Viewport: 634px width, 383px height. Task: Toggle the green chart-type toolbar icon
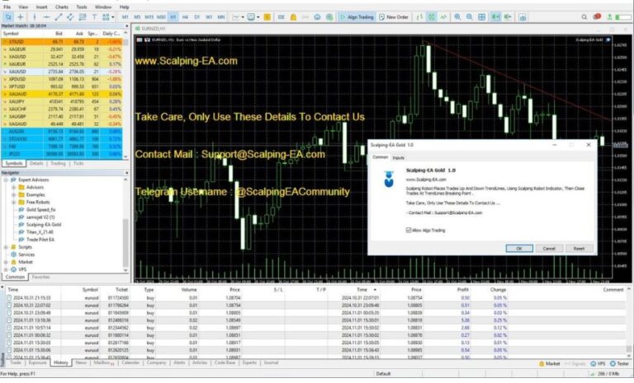(432, 17)
